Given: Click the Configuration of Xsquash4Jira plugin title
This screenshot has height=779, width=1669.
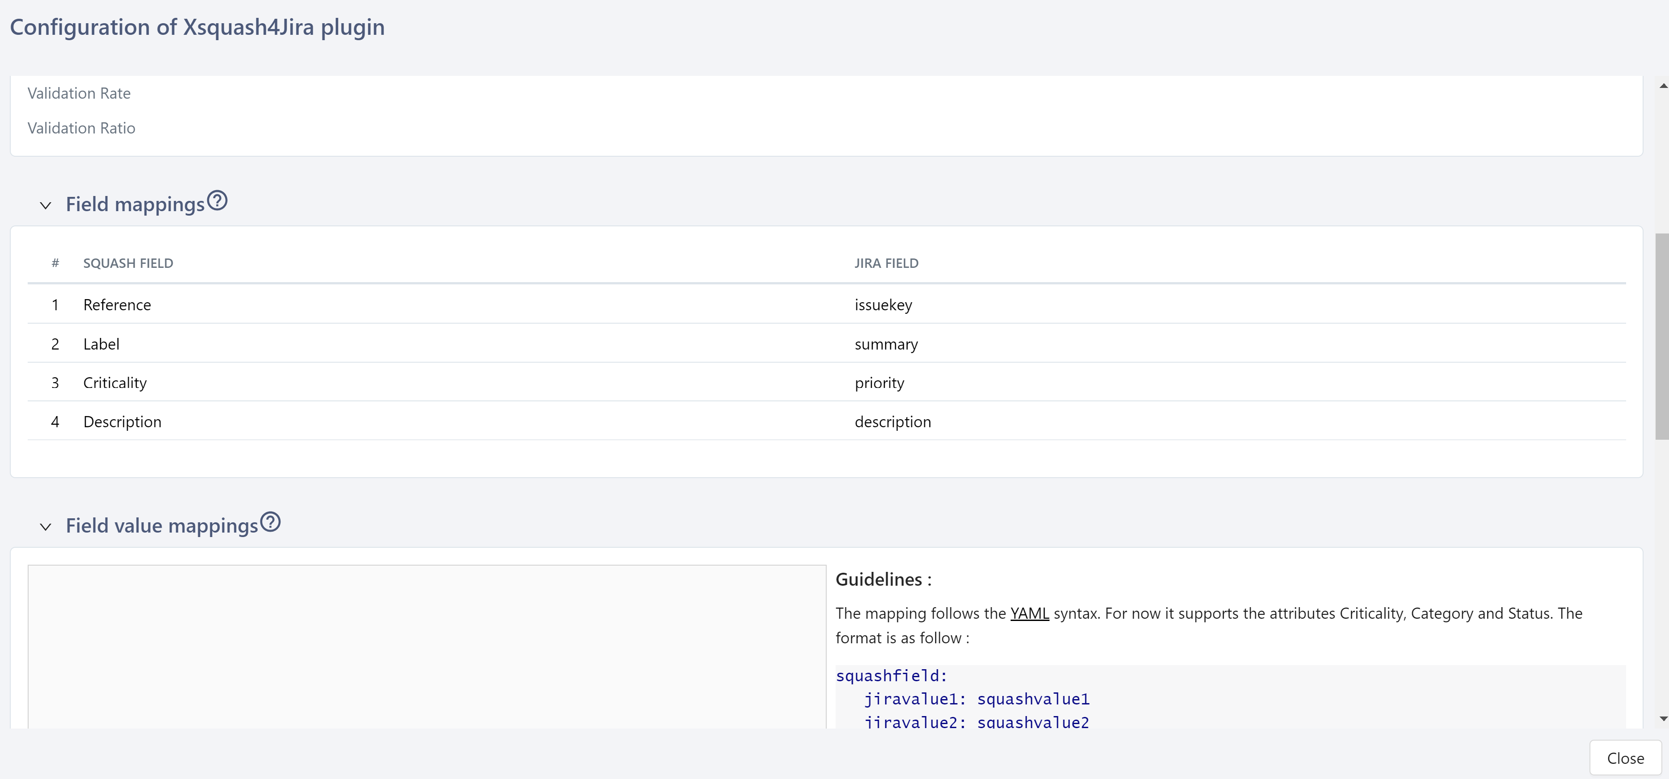Looking at the screenshot, I should tap(197, 26).
